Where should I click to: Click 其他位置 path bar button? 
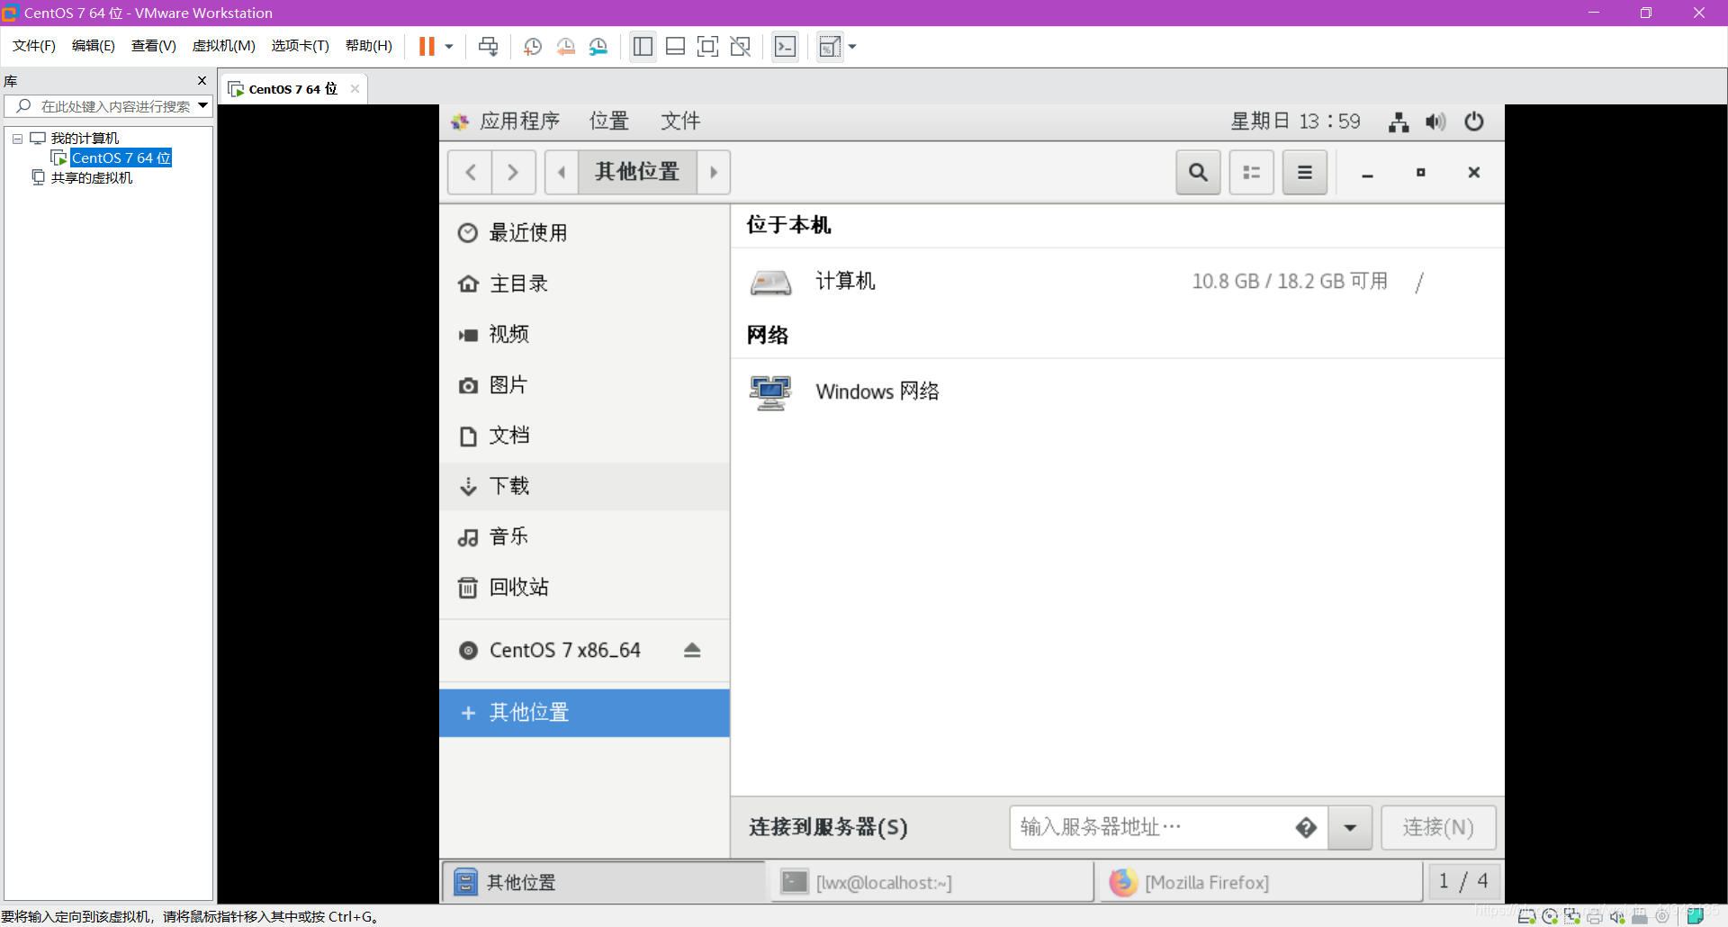tap(637, 172)
